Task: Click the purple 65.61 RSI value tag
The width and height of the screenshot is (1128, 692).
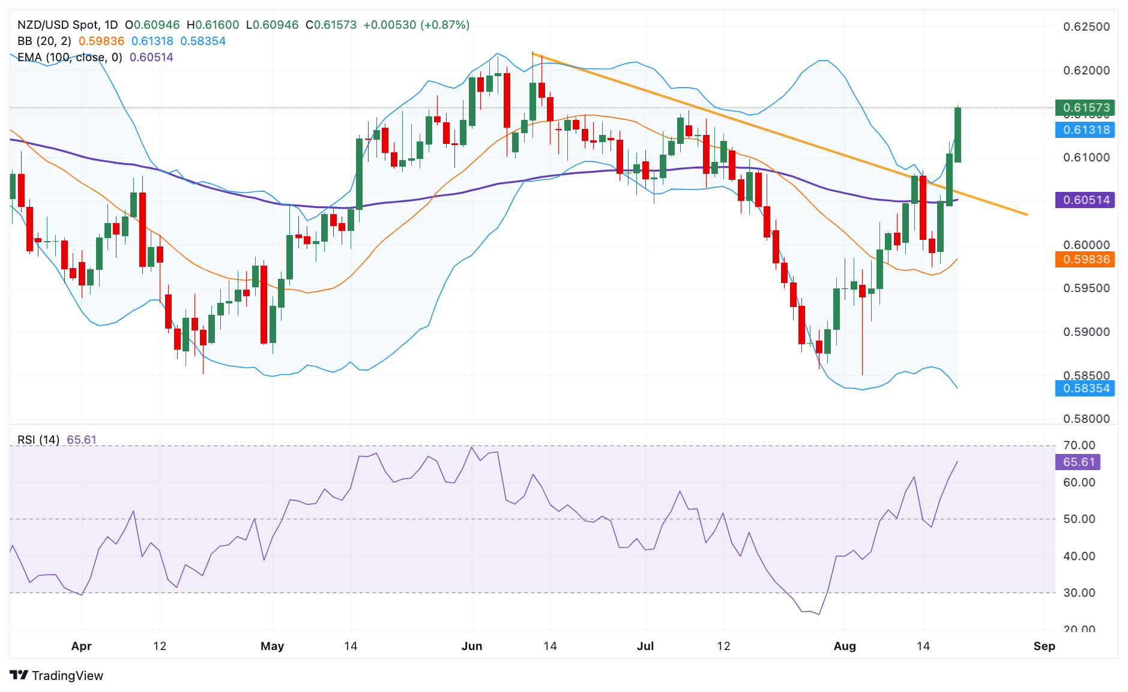Action: click(1078, 462)
